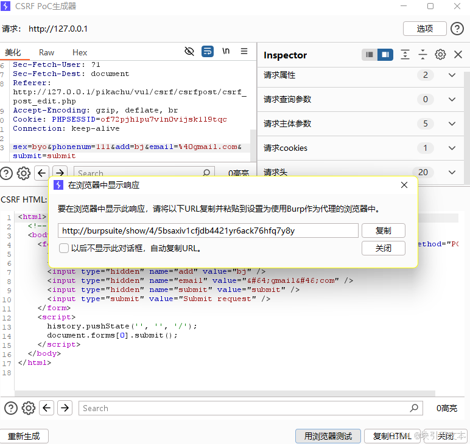Click 复制HTML button

pos(392,436)
